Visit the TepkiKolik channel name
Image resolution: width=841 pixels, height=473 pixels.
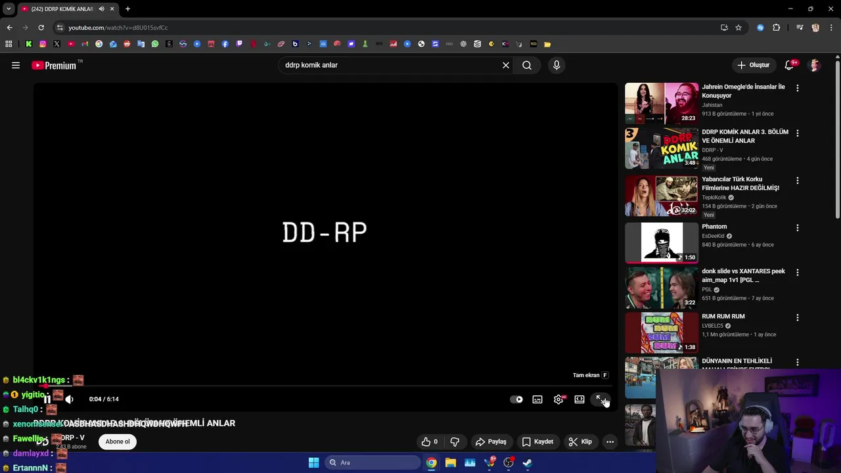[714, 197]
